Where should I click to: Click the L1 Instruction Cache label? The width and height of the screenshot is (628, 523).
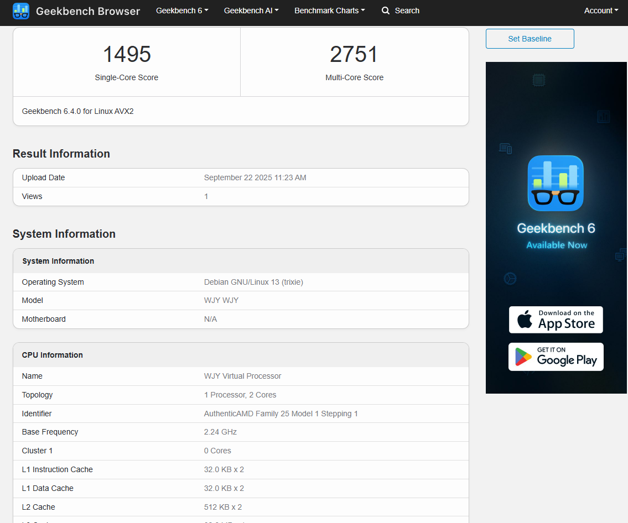(x=58, y=470)
